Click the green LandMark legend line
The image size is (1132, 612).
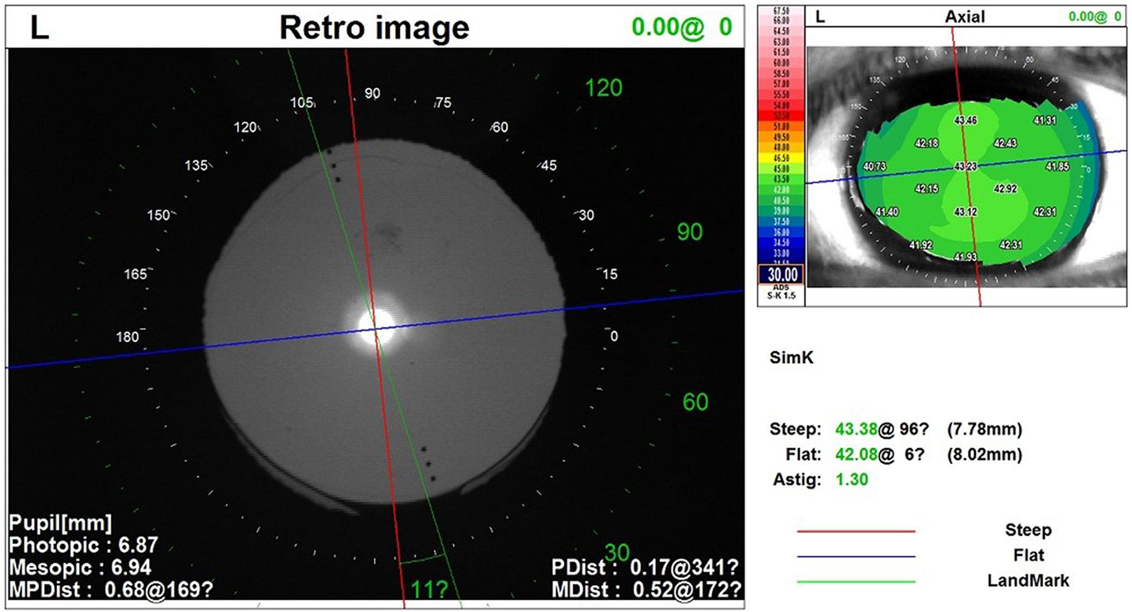(856, 581)
